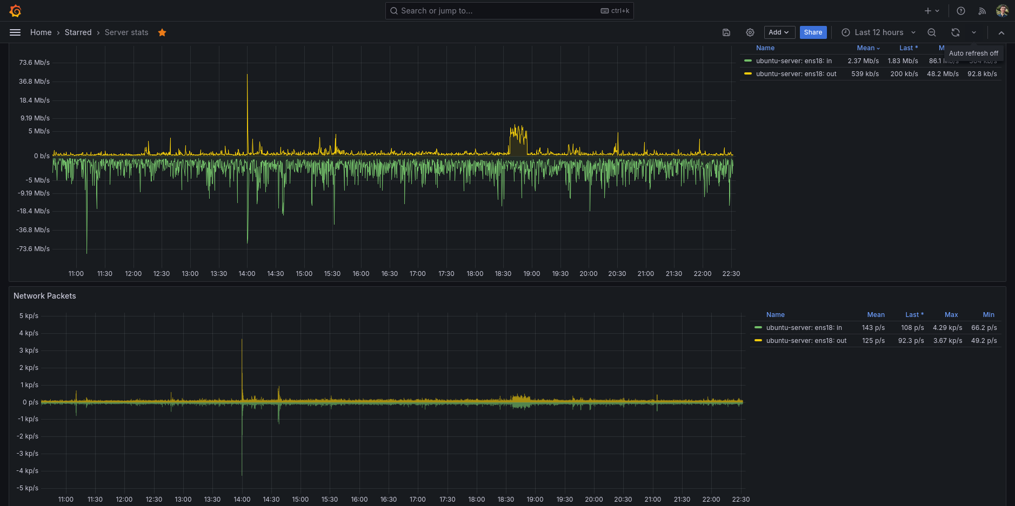Screen dimensions: 1015x506
Task: Click the user profile avatar
Action: [x=1002, y=11]
